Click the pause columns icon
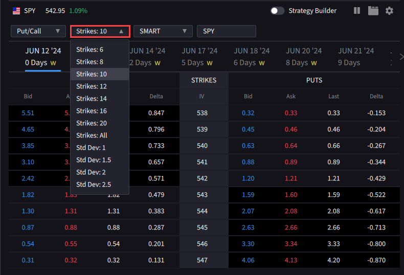 point(357,11)
